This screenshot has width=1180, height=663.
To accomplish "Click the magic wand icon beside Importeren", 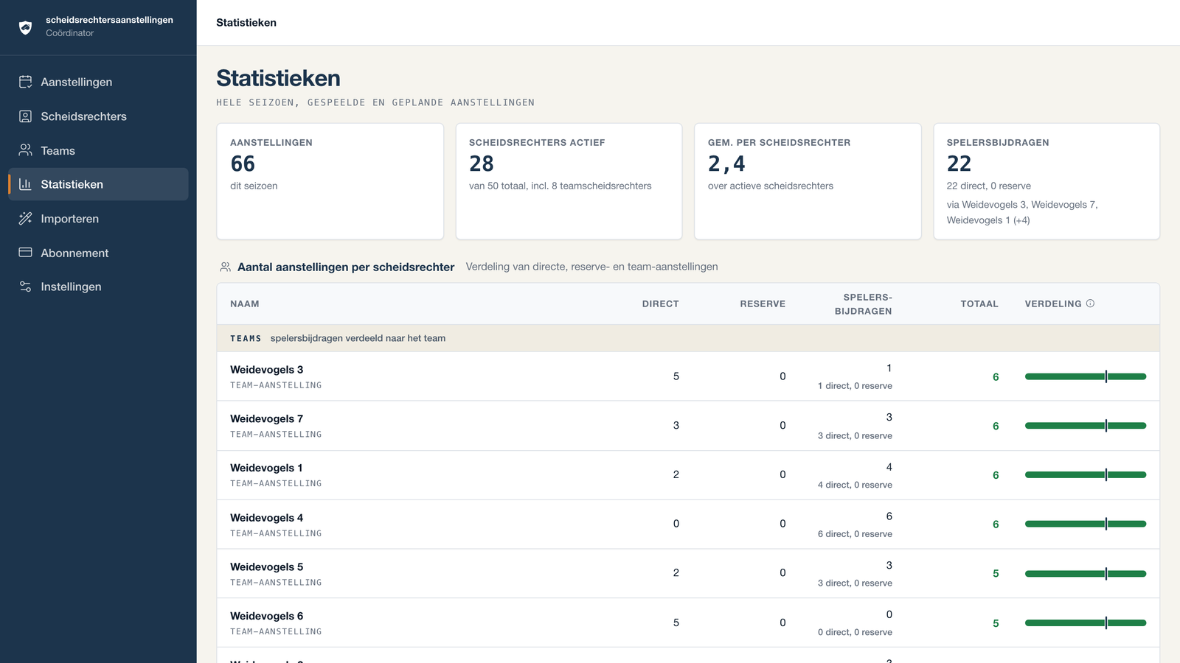I will pos(25,218).
